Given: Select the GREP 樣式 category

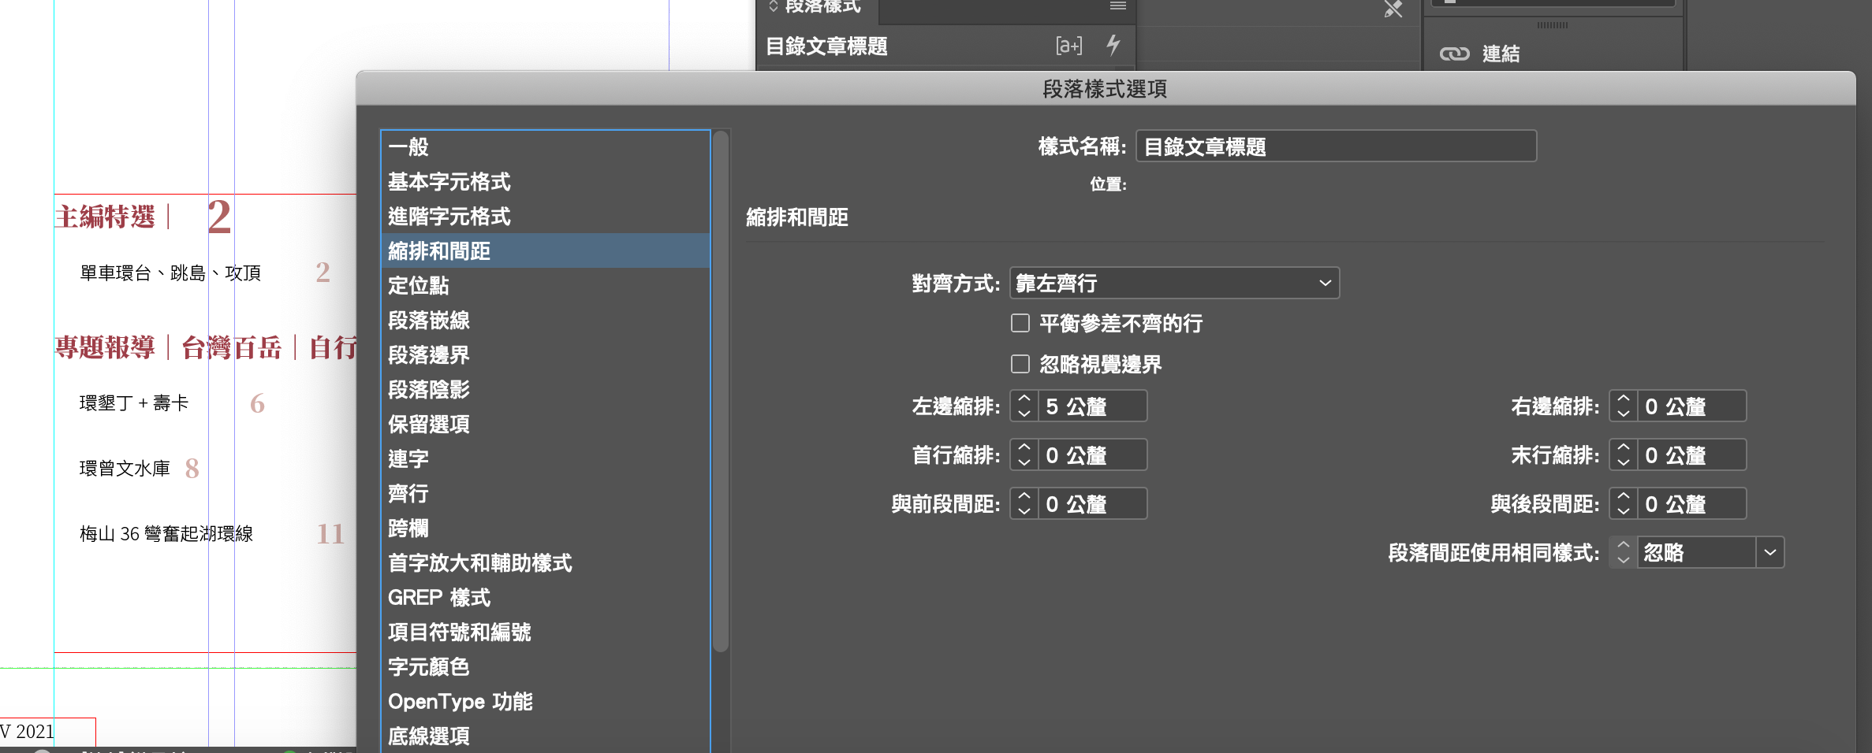Looking at the screenshot, I should coord(438,598).
